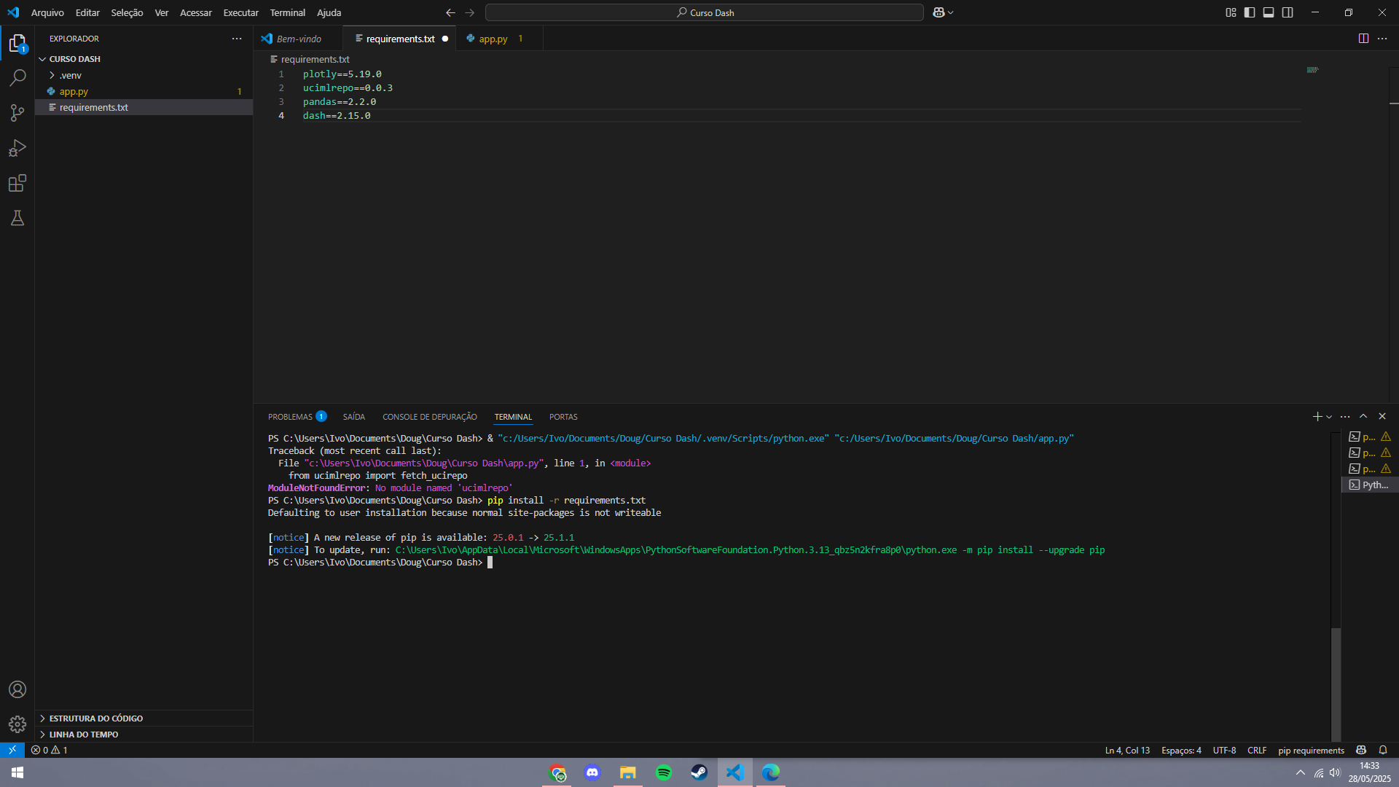
Task: Switch to the SAÍDA panel tab
Action: click(x=354, y=417)
